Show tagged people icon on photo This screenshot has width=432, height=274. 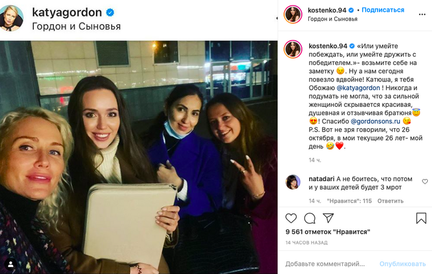click(x=11, y=265)
